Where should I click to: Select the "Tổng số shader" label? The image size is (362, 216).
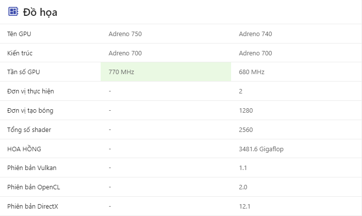coord(29,130)
